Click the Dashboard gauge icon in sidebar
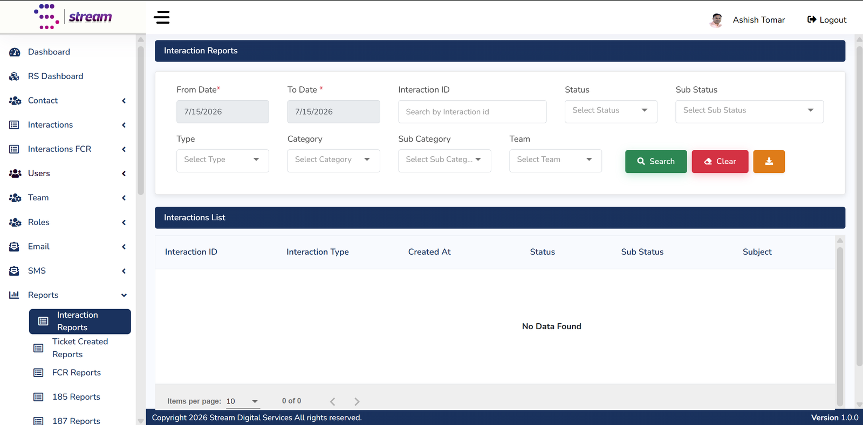The width and height of the screenshot is (863, 425). [x=15, y=52]
